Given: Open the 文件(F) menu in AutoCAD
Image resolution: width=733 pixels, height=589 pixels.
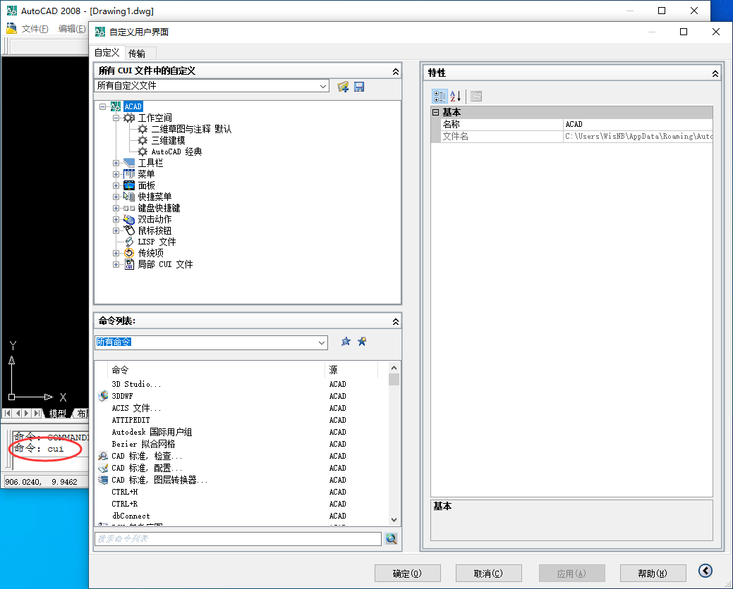Looking at the screenshot, I should coord(35,28).
